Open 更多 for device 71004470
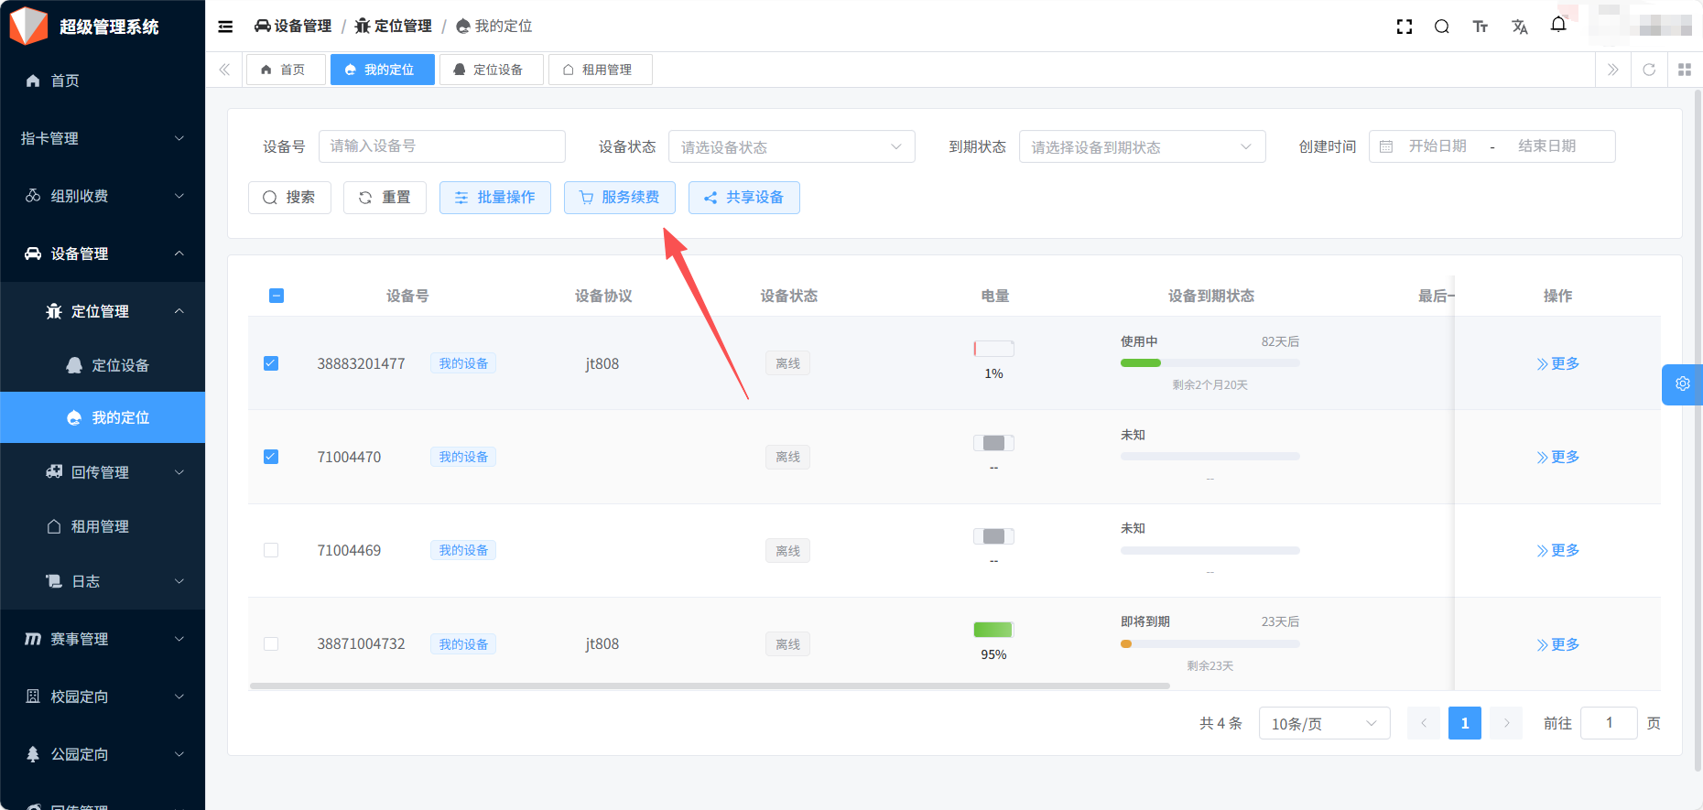 pyautogui.click(x=1557, y=457)
